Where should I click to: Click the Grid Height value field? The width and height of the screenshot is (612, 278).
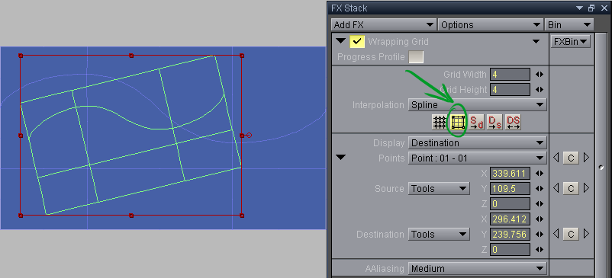point(511,90)
